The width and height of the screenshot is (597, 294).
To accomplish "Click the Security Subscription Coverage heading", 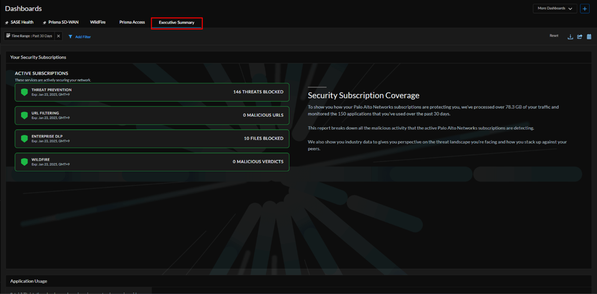I will pos(364,96).
